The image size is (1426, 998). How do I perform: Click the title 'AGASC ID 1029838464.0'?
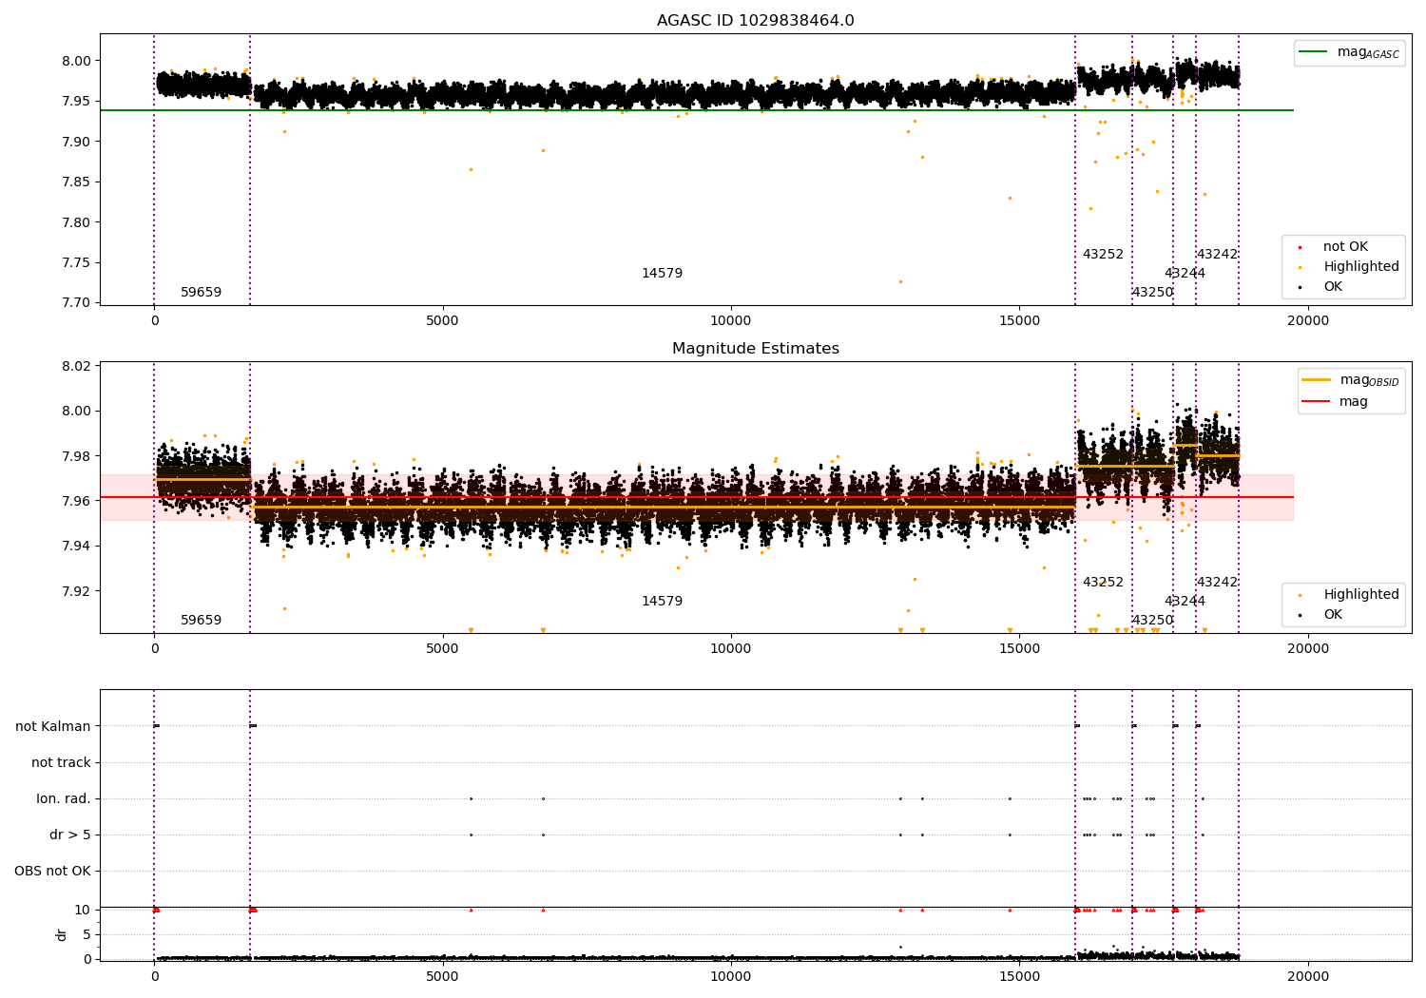pyautogui.click(x=755, y=21)
